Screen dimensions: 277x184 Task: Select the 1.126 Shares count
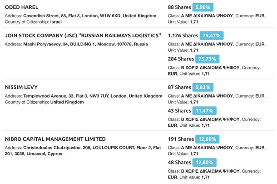click(184, 35)
